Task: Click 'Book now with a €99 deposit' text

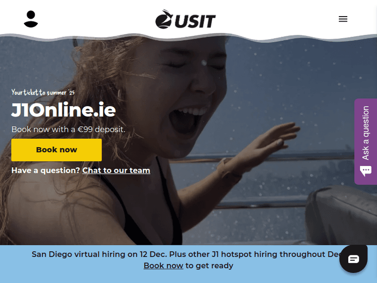Action: click(68, 129)
